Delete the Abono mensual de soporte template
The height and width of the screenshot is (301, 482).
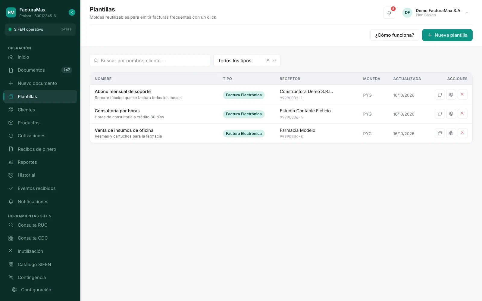[x=462, y=95]
